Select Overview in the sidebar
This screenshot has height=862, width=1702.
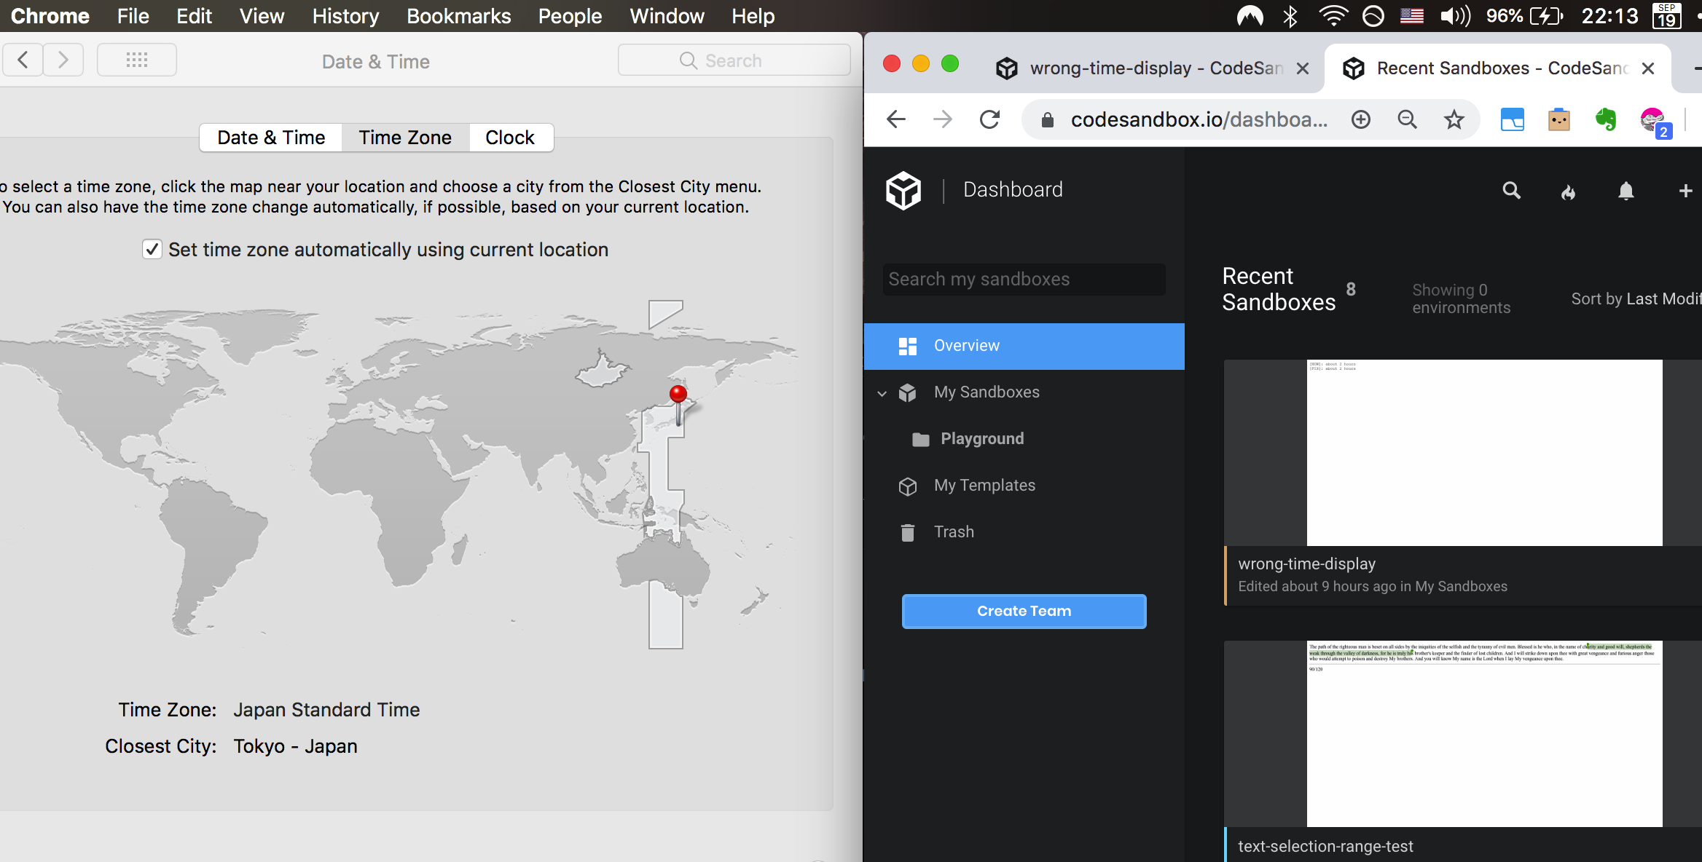tap(1024, 347)
